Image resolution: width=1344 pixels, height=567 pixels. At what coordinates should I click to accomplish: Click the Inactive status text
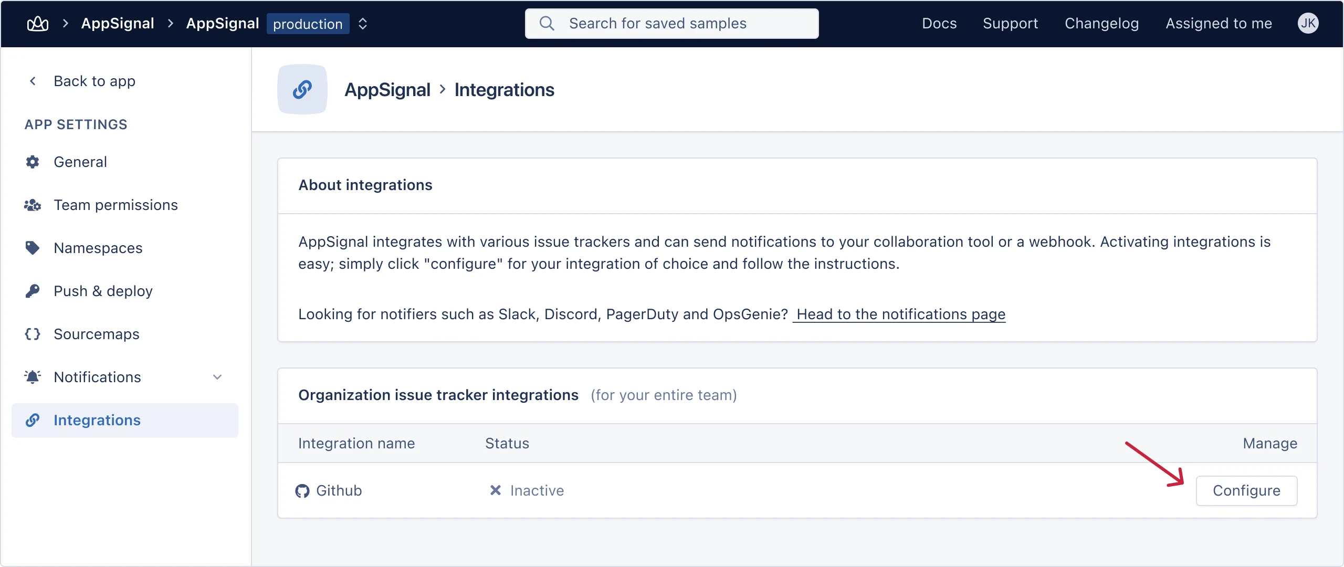(x=537, y=491)
